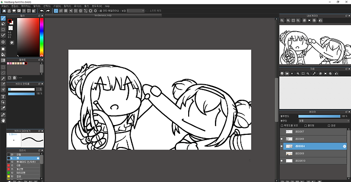351x182 pixels.
Task: Click the cloud icon in top toolbar
Action: [x=4, y=11]
